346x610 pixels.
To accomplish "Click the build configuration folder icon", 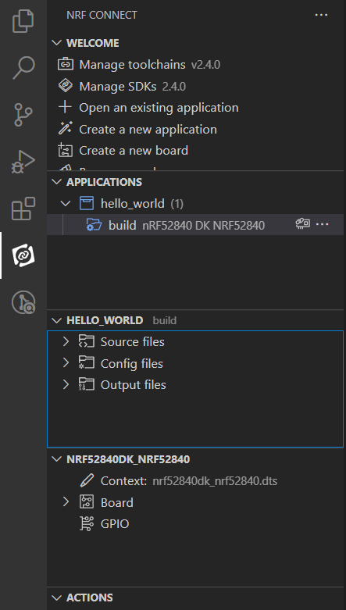I will (95, 225).
